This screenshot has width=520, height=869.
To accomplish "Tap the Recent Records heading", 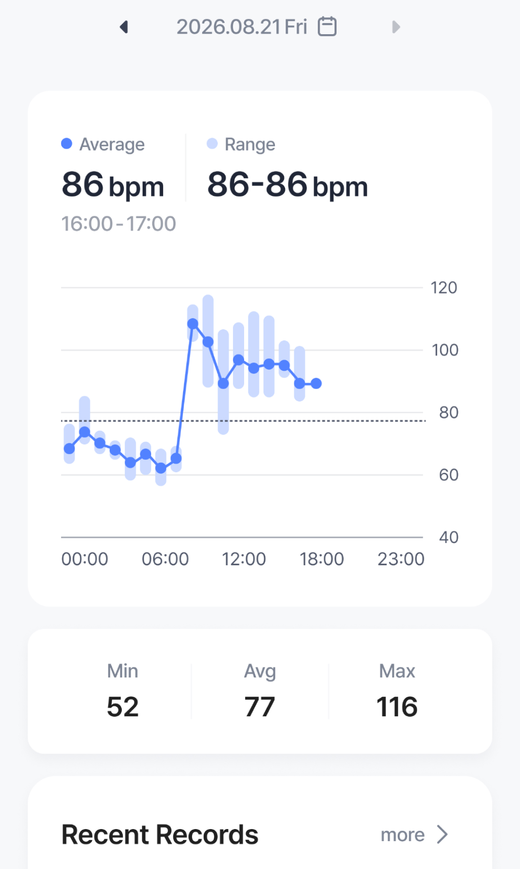I will (160, 834).
